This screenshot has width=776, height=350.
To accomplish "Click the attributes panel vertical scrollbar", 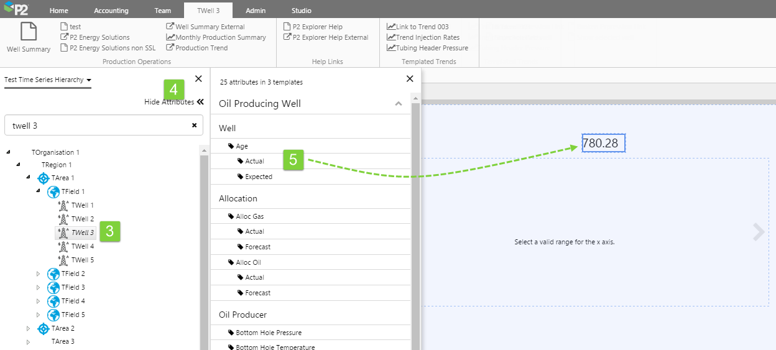I will [x=415, y=218].
